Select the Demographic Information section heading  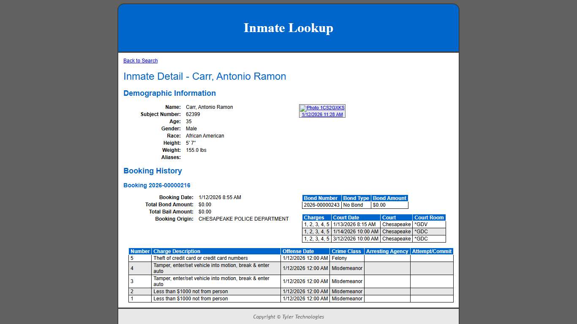click(x=169, y=93)
